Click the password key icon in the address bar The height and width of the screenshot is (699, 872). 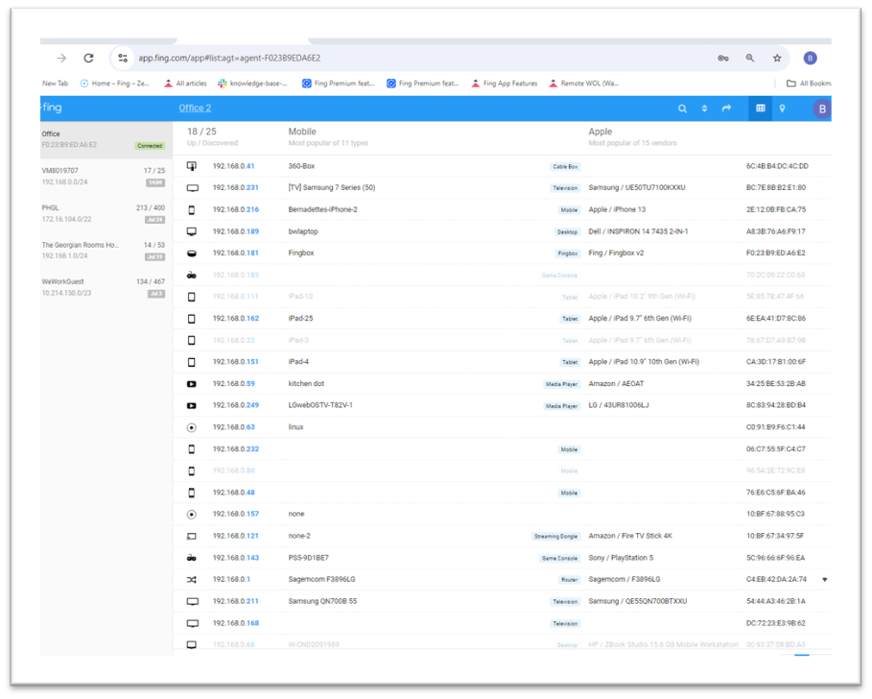[x=722, y=58]
